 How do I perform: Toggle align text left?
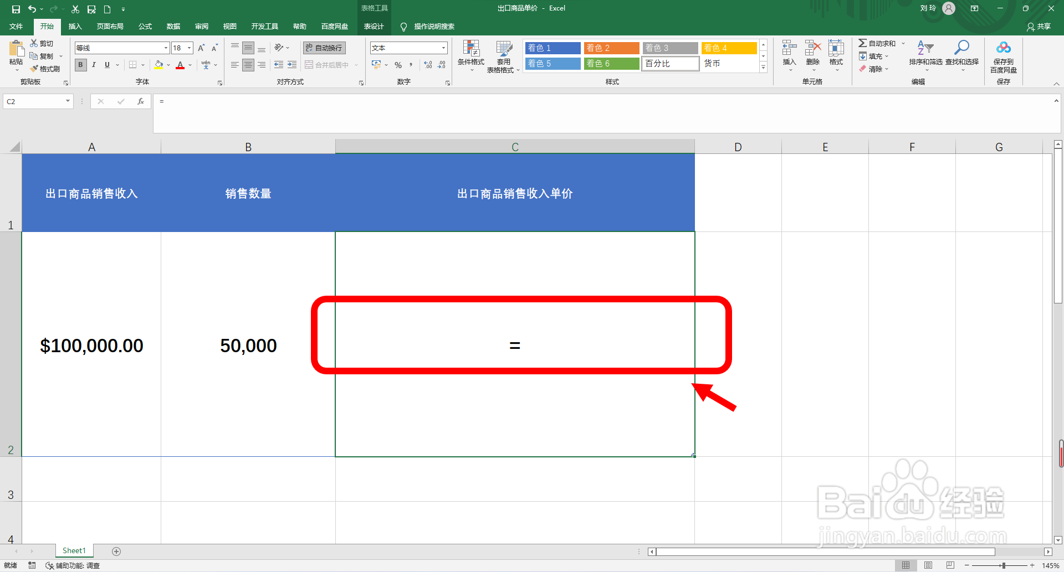[x=235, y=65]
